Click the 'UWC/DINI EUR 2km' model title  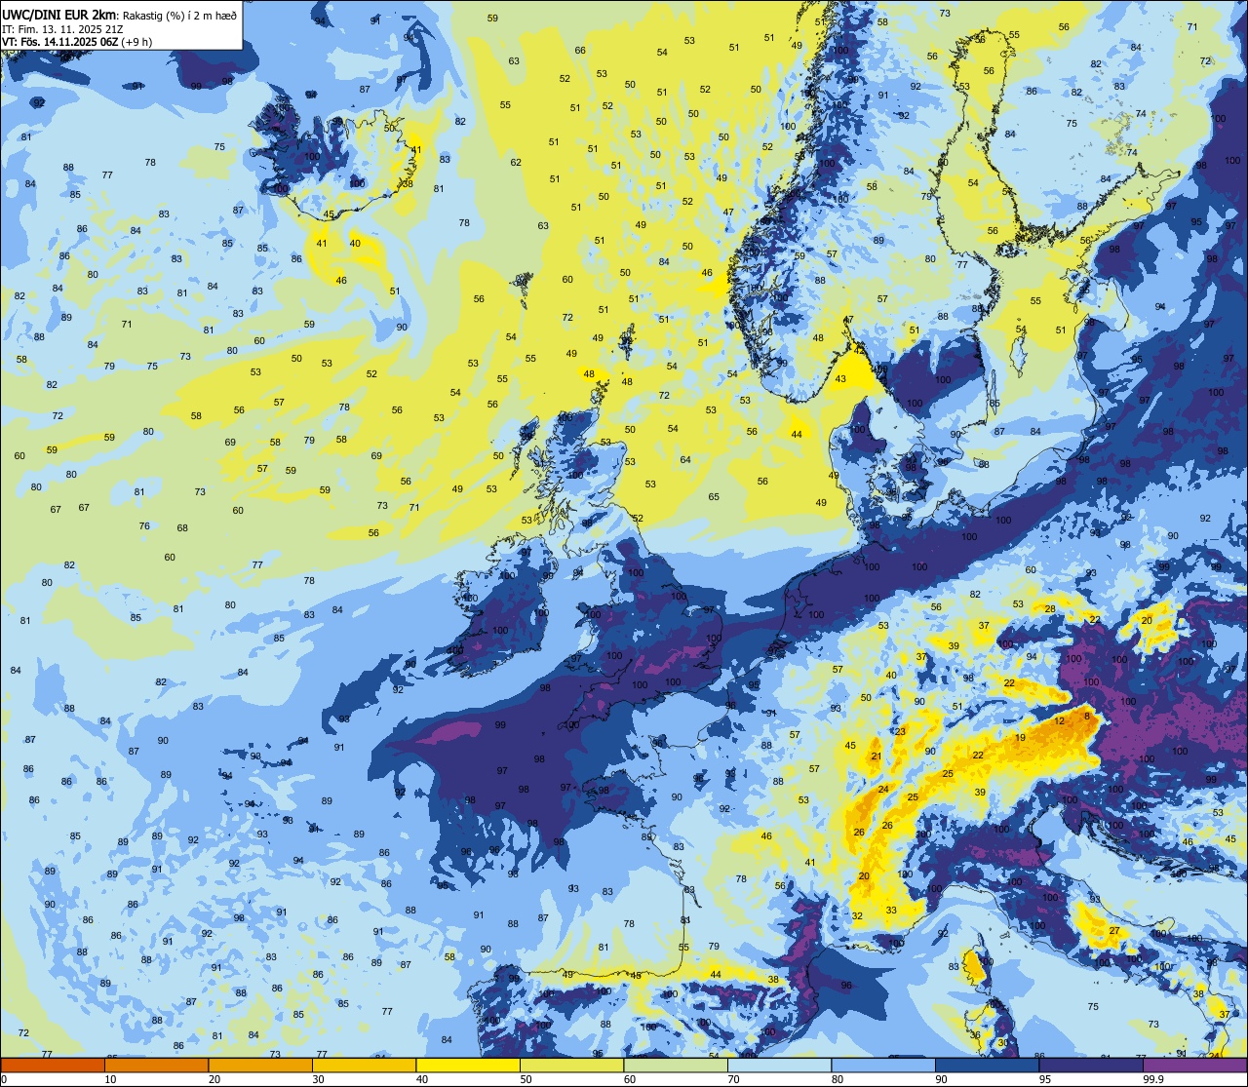tap(58, 14)
